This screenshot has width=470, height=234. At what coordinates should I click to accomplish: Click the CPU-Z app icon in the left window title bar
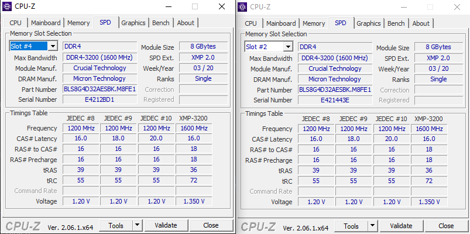tap(7, 6)
